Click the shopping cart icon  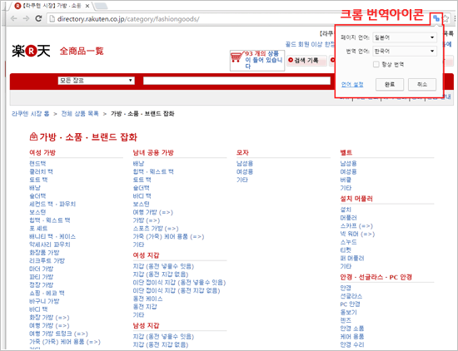tap(237, 57)
